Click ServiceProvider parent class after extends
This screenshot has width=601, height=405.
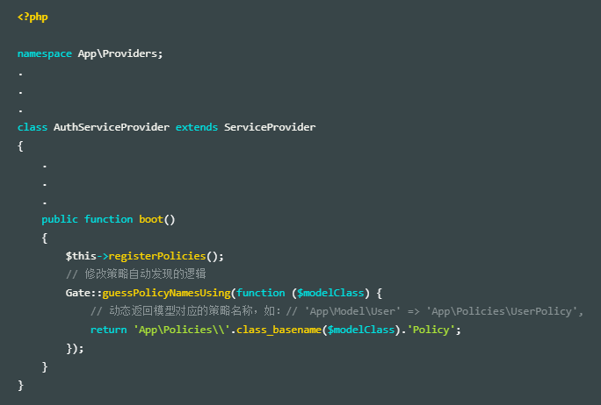click(x=270, y=127)
